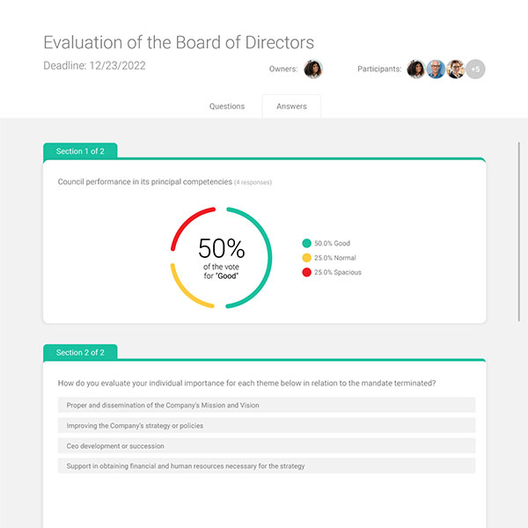The height and width of the screenshot is (528, 528).
Task: Choose the Ceo development or succession row
Action: tap(267, 446)
